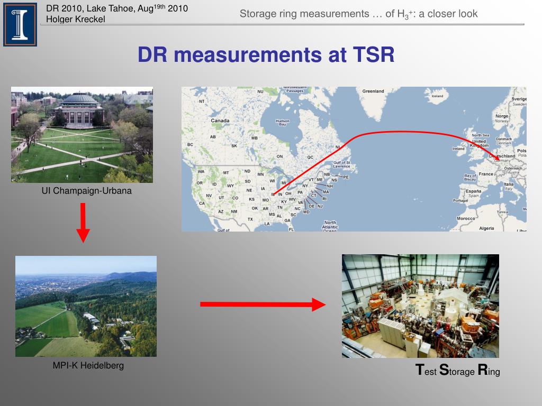Click the 'Hudson Bay' label on the map
Image resolution: width=542 pixels, height=406 pixels.
tap(283, 123)
